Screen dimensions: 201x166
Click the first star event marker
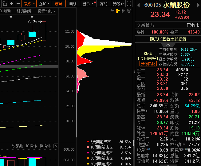pyautogui.click(x=11, y=17)
